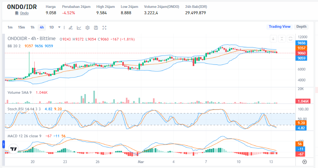Select the 1D timeframe
The width and height of the screenshot is (318, 168).
(52, 27)
